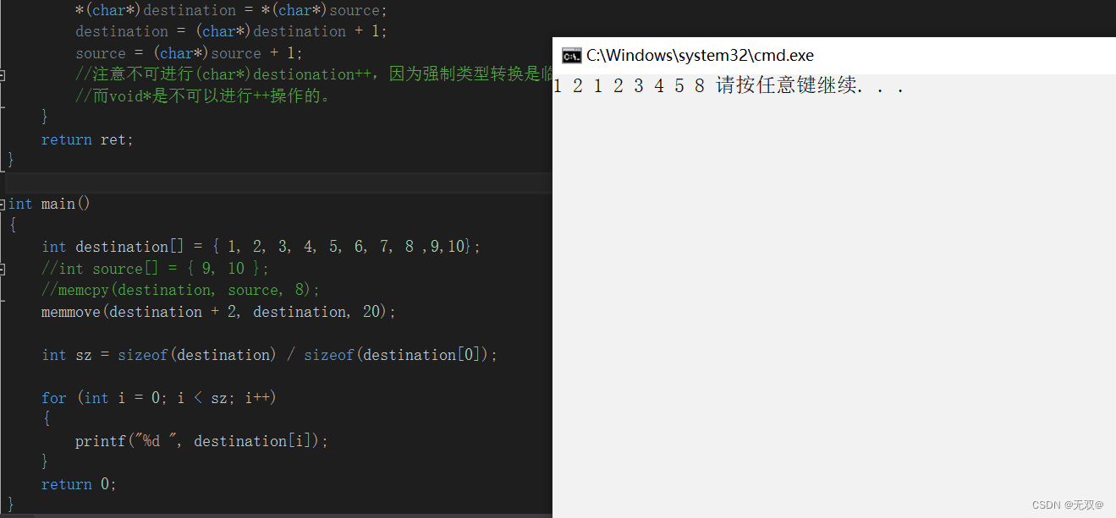
Task: Click the printf("%d ", destination[i]) line
Action: [201, 441]
